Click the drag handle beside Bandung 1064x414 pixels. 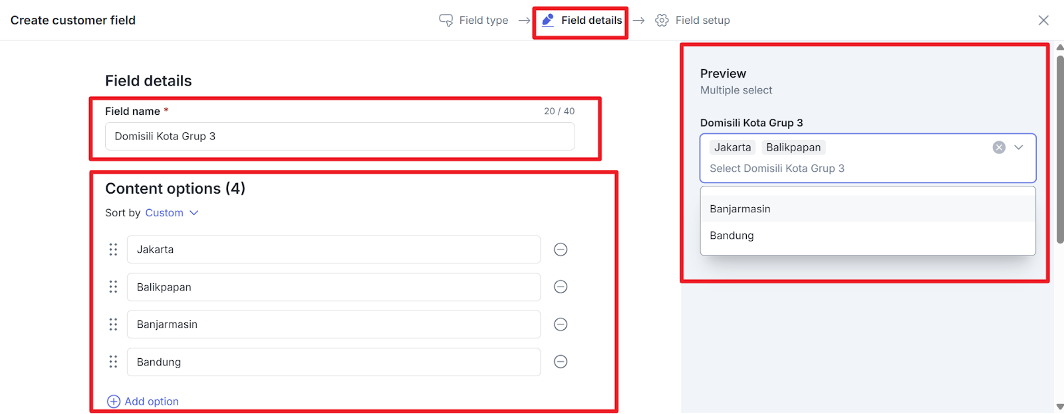pyautogui.click(x=113, y=362)
